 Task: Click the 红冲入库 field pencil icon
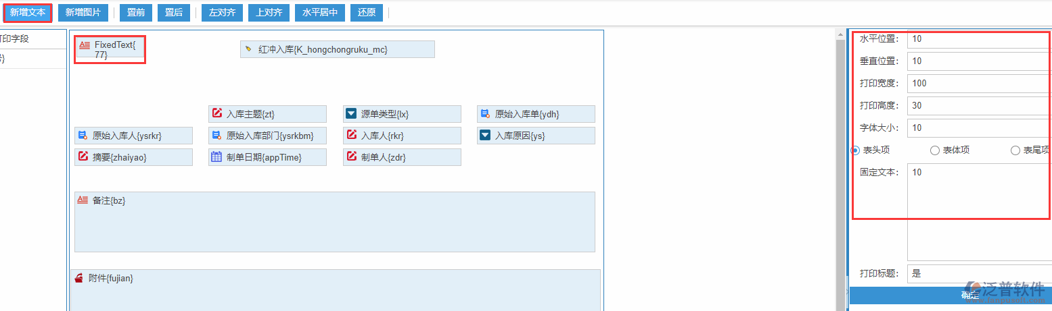click(248, 49)
